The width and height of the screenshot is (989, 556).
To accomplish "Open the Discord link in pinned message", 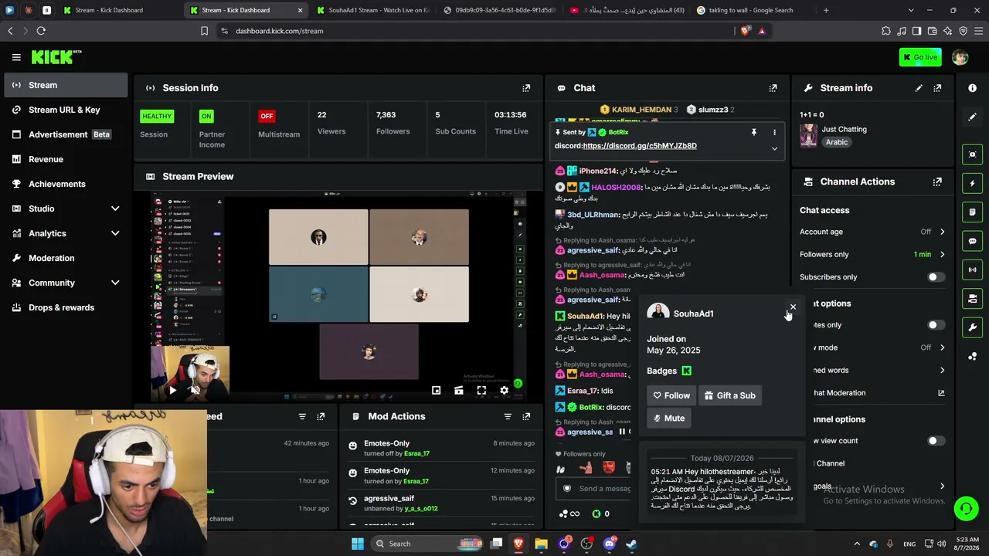I will coord(640,146).
